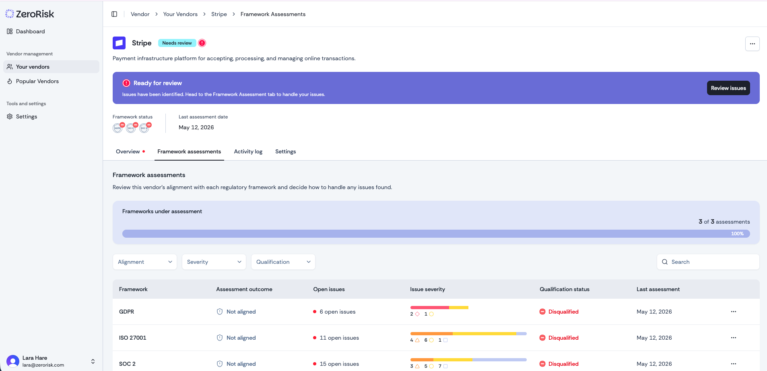Click Issue severity column header
Screen dimensions: 767x371
[427, 289]
